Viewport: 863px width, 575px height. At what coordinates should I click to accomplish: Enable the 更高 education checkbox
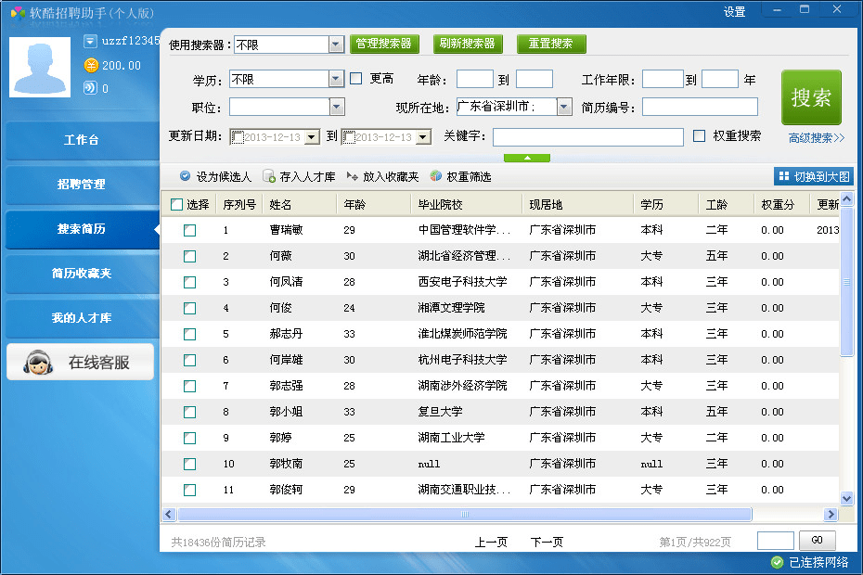[x=356, y=79]
